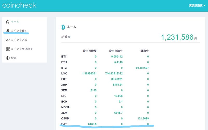Click the 総資産 label
The height and width of the screenshot is (130, 208).
point(66,37)
